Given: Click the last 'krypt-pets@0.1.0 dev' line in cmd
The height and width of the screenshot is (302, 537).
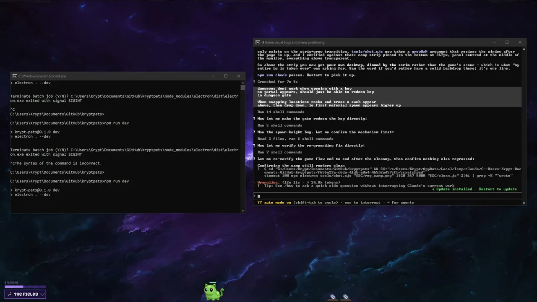Looking at the screenshot, I should [x=35, y=190].
